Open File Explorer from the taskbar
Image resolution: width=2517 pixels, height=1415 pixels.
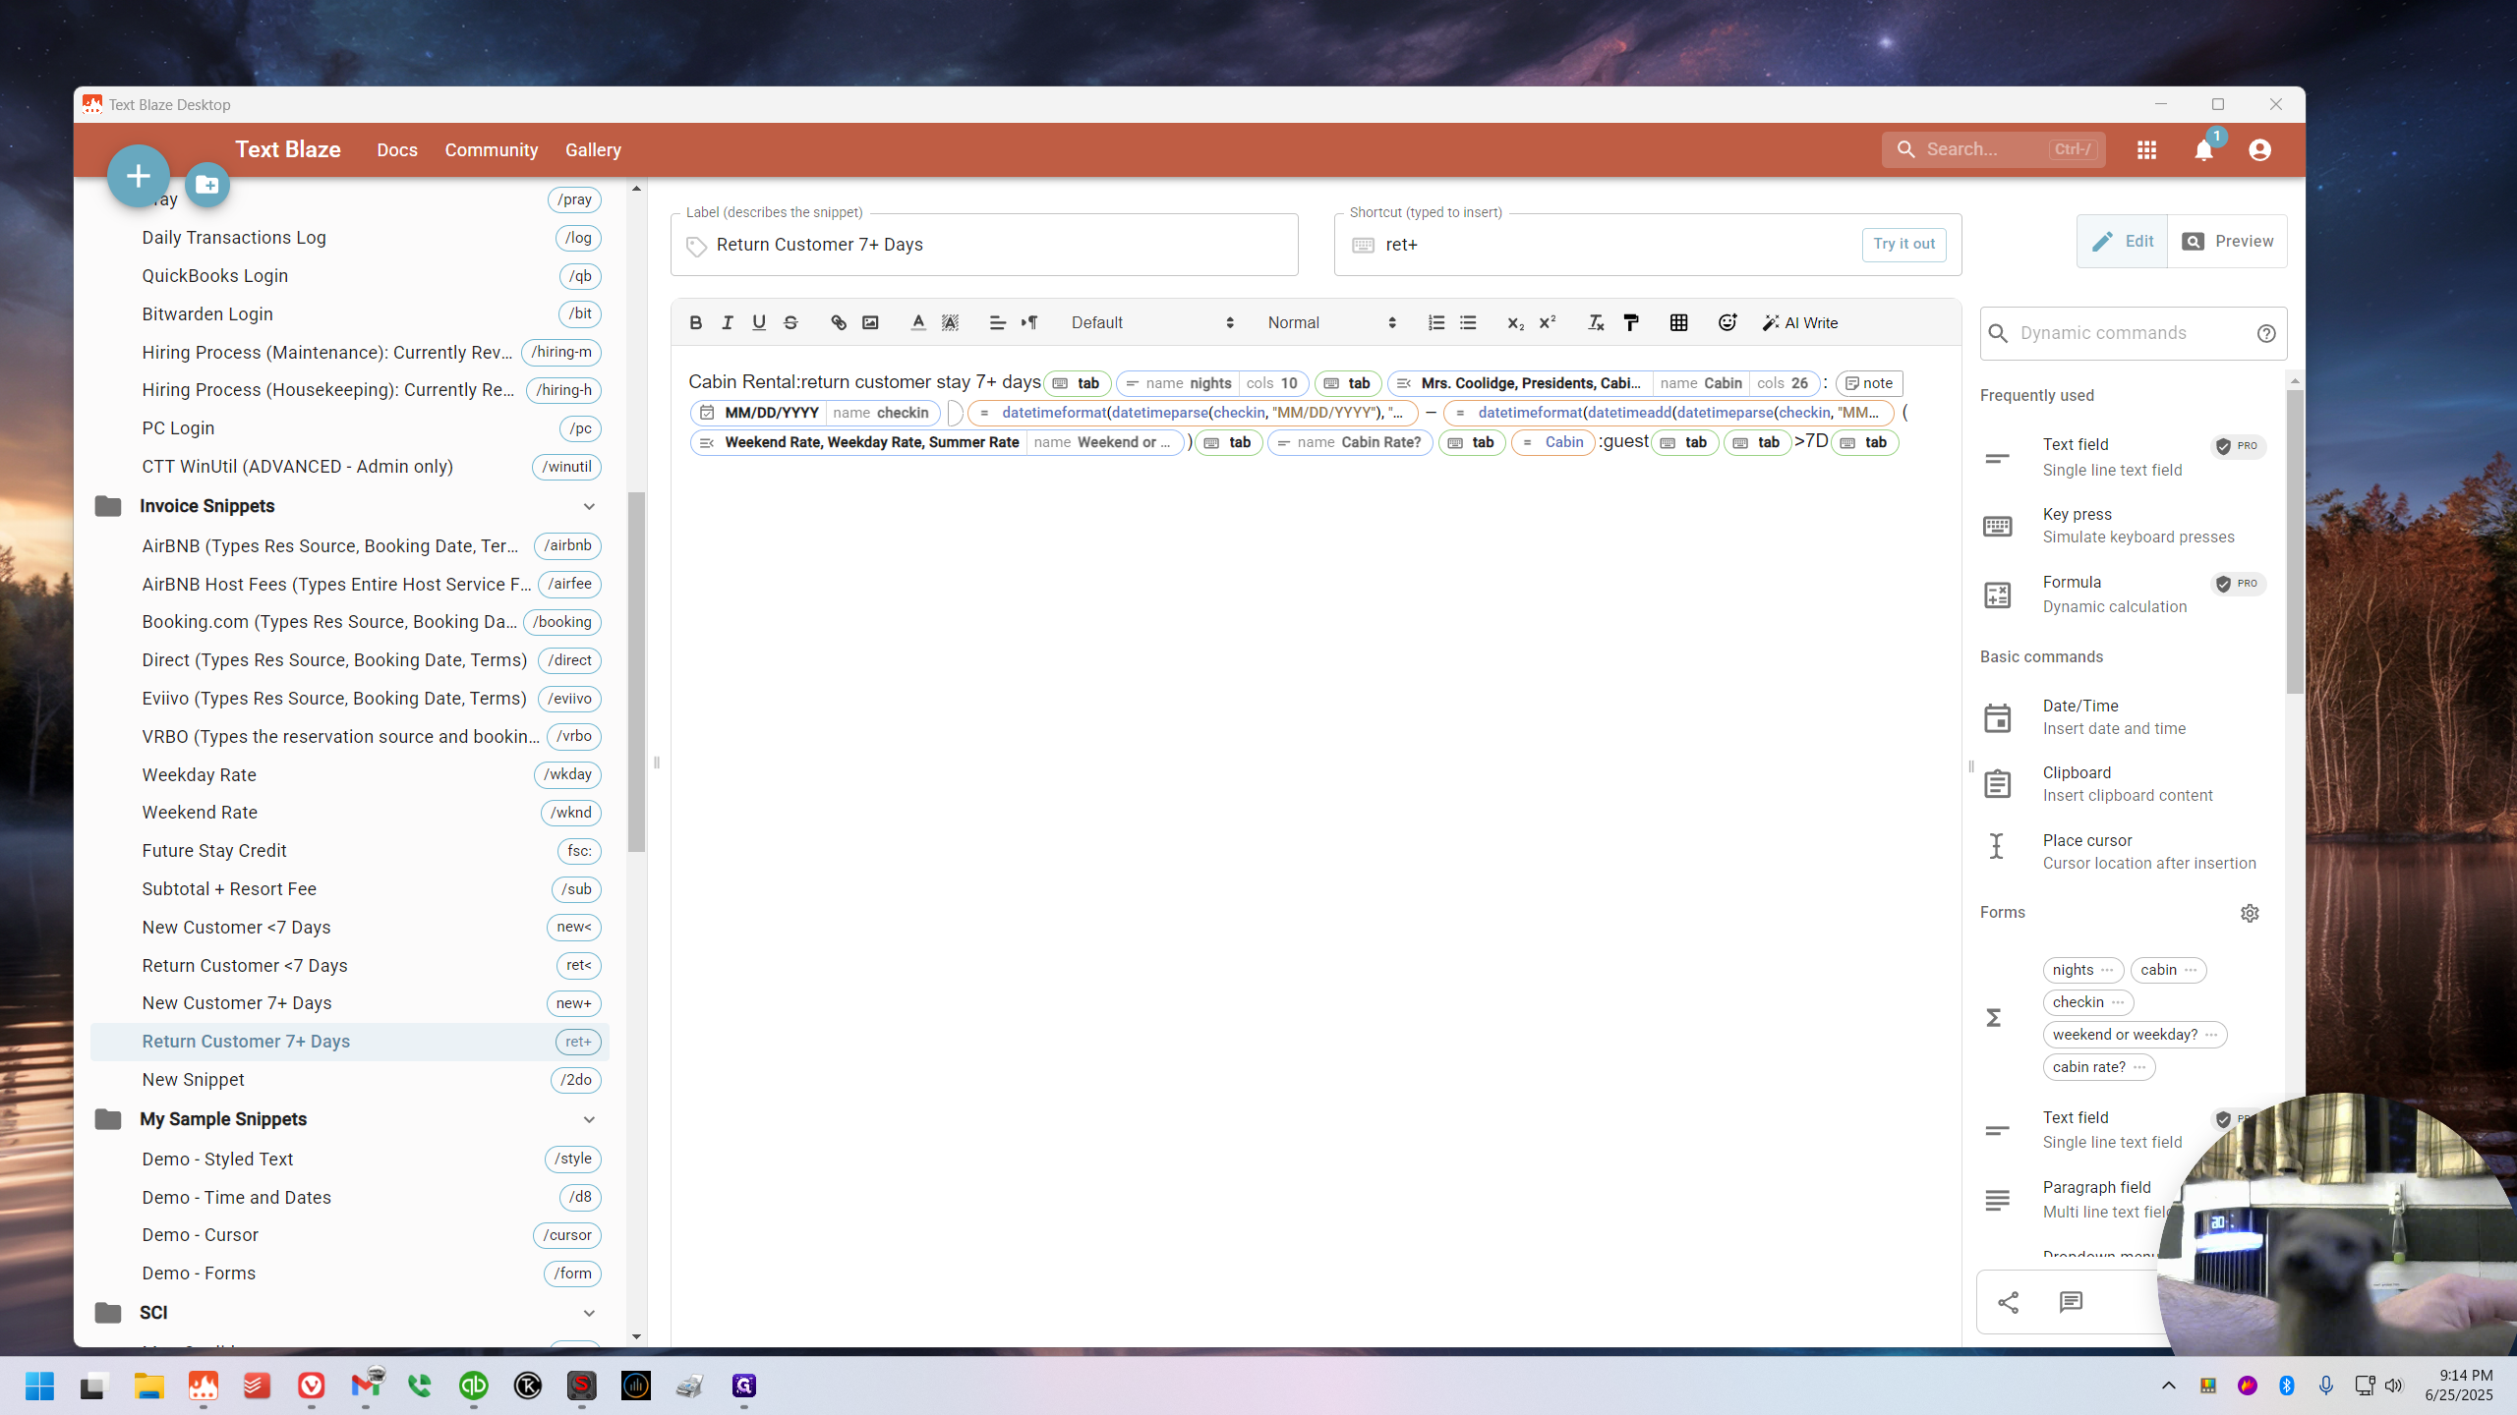(149, 1387)
